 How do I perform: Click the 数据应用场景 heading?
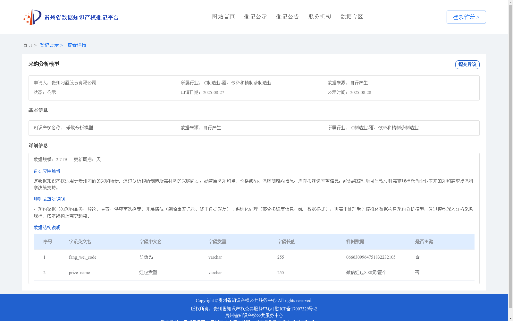47,171
